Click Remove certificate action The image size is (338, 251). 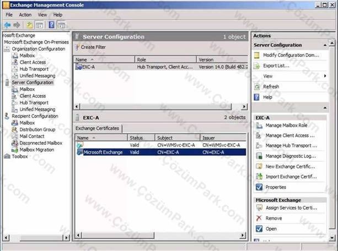pos(273,219)
